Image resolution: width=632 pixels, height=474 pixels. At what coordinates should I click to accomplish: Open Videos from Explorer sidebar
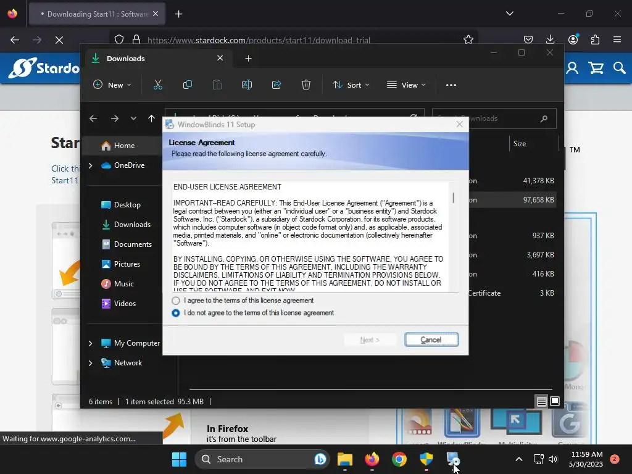pyautogui.click(x=118, y=304)
